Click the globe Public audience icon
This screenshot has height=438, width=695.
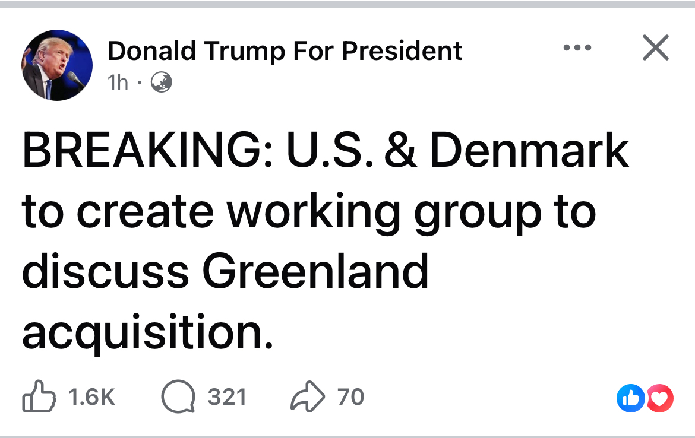tap(162, 82)
